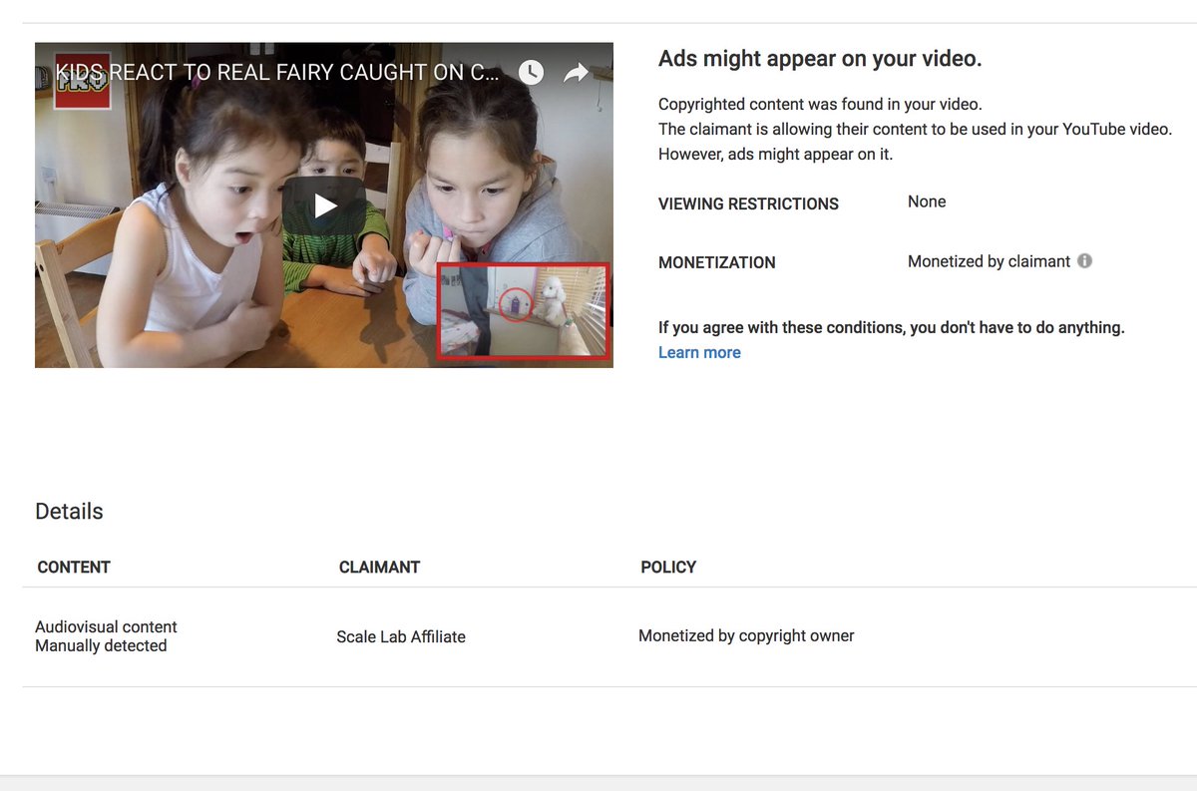Select 'Ads might appear on your video.' heading

[x=820, y=59]
